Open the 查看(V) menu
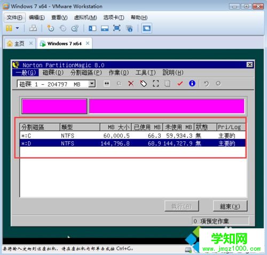Image resolution: width=267 pixels, height=255 pixels. [59, 18]
